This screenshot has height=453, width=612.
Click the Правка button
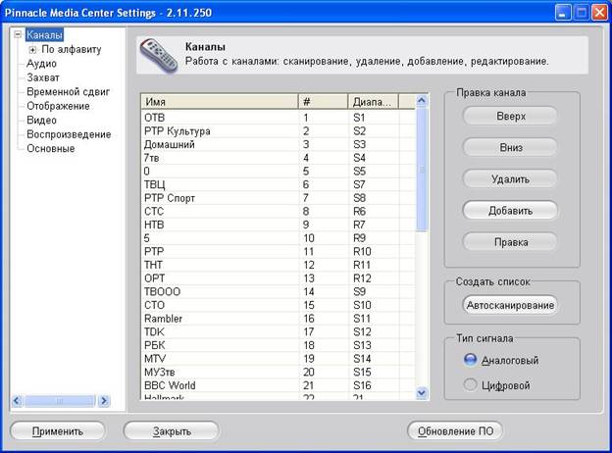coord(511,242)
